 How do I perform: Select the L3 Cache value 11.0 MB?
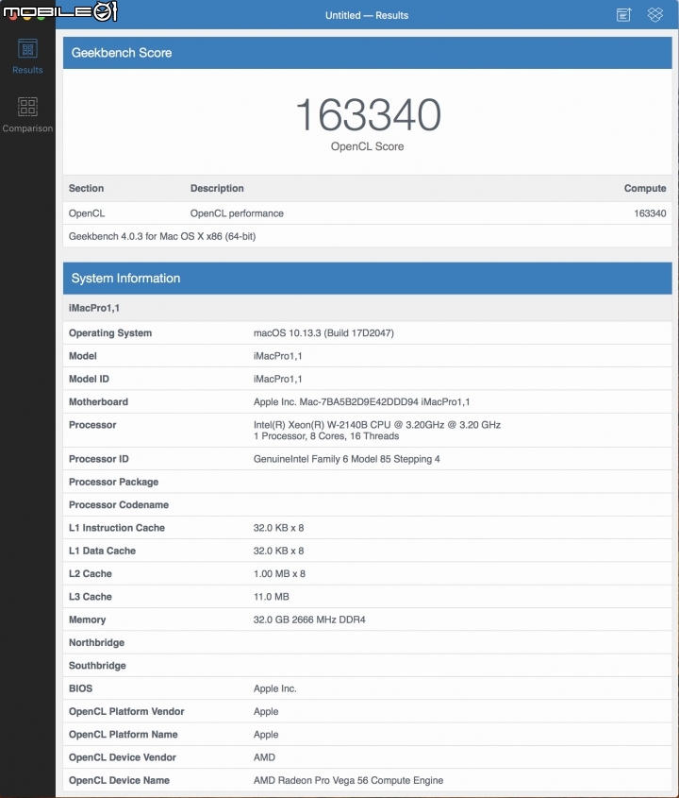pyautogui.click(x=272, y=597)
